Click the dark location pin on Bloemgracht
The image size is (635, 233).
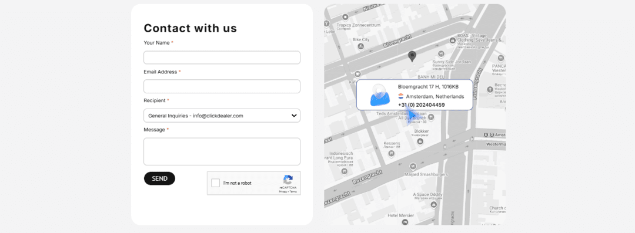[x=412, y=56]
